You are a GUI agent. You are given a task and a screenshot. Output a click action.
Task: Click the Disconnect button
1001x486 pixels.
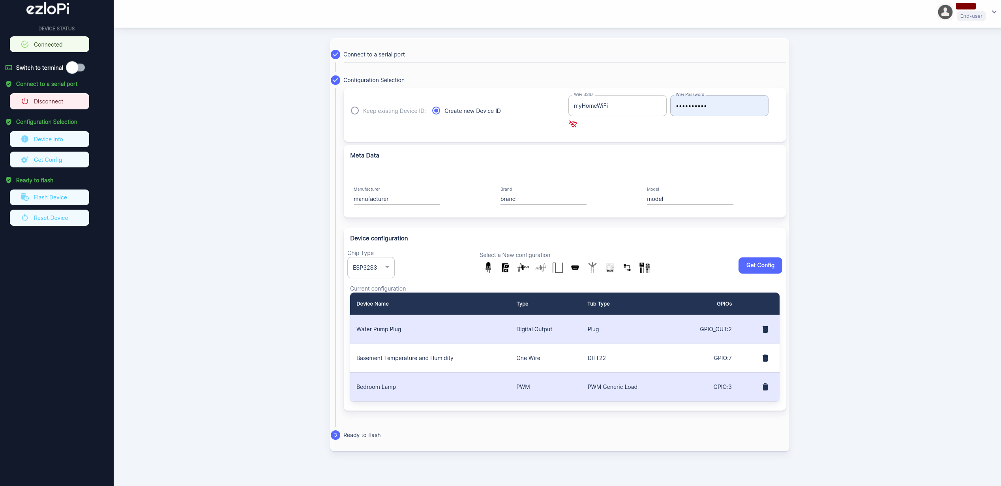(49, 101)
